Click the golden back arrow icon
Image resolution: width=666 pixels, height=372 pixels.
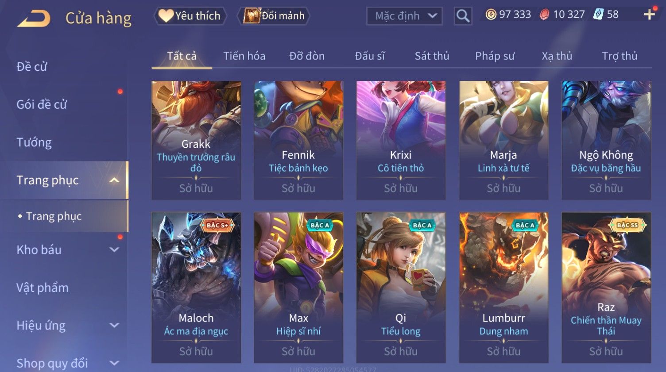coord(34,18)
